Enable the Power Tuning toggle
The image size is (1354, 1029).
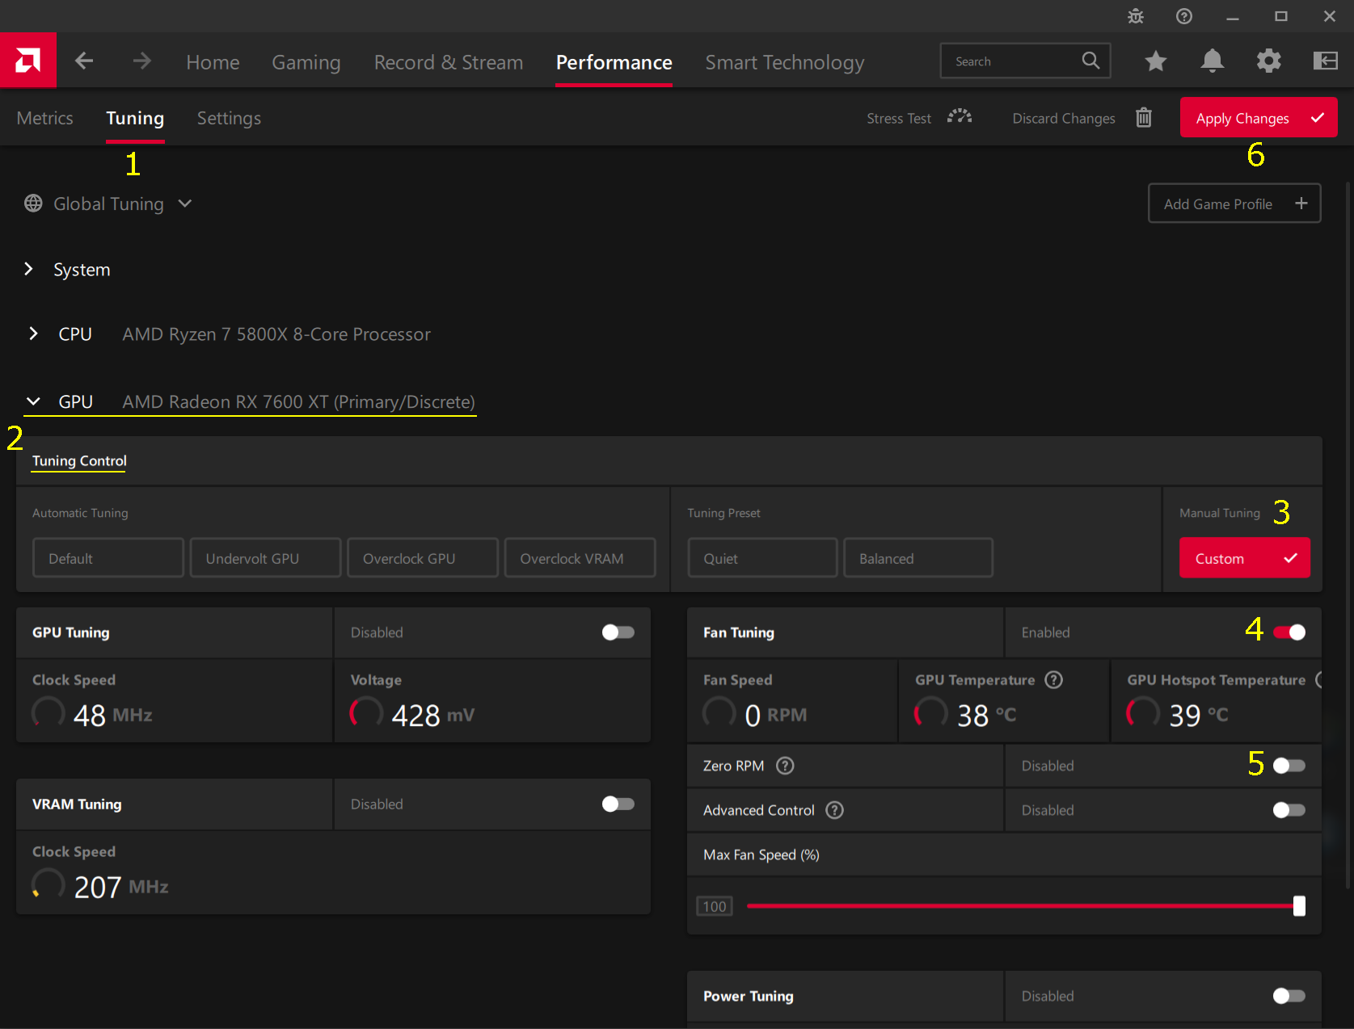click(1289, 996)
